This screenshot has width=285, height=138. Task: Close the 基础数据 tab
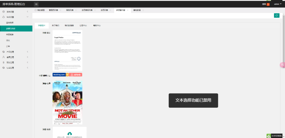[143, 10]
